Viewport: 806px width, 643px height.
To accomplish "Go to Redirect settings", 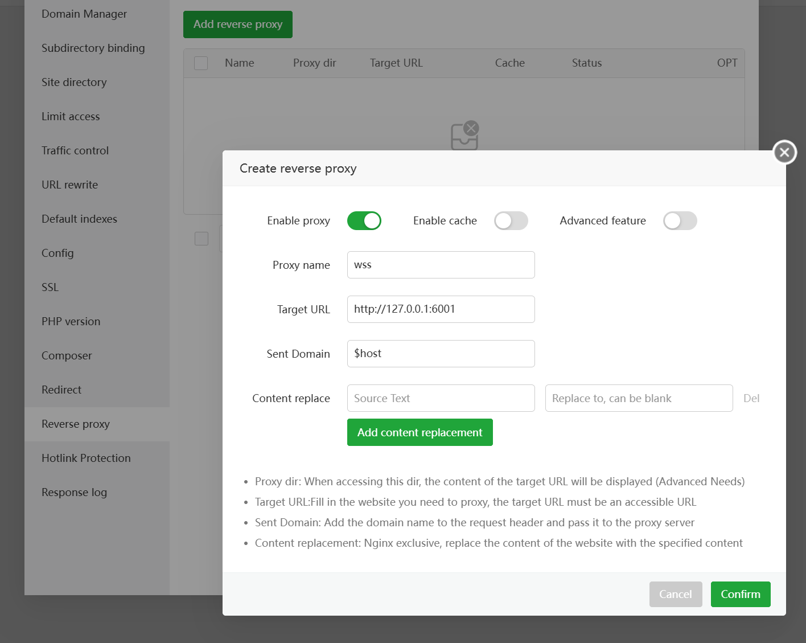I will [97, 390].
